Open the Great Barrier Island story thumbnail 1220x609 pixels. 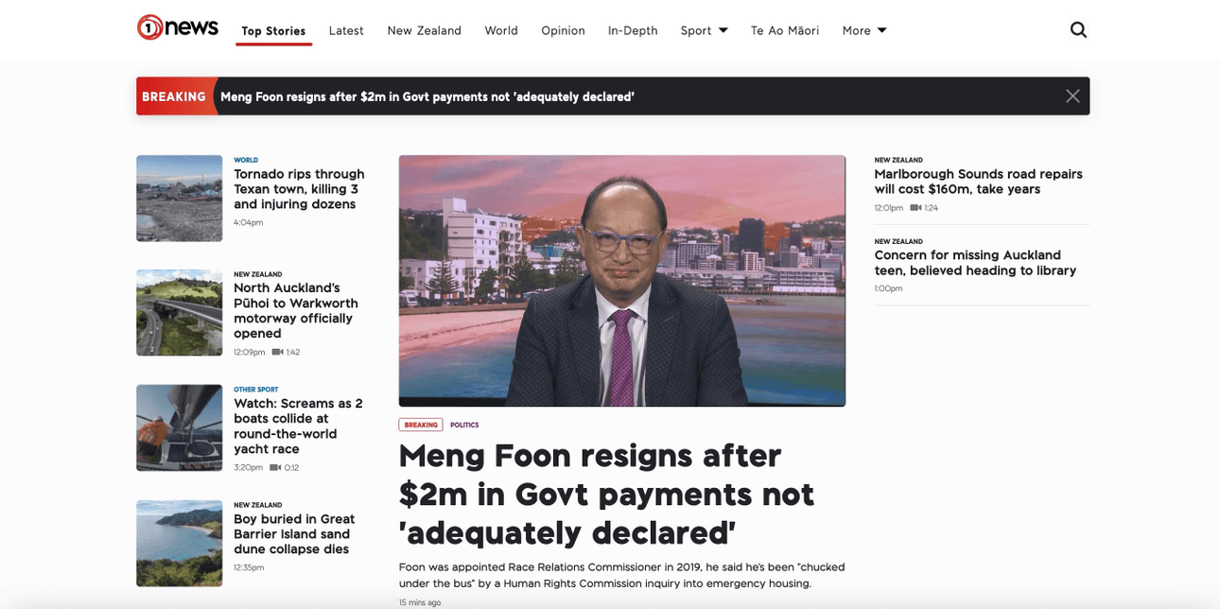[x=180, y=543]
